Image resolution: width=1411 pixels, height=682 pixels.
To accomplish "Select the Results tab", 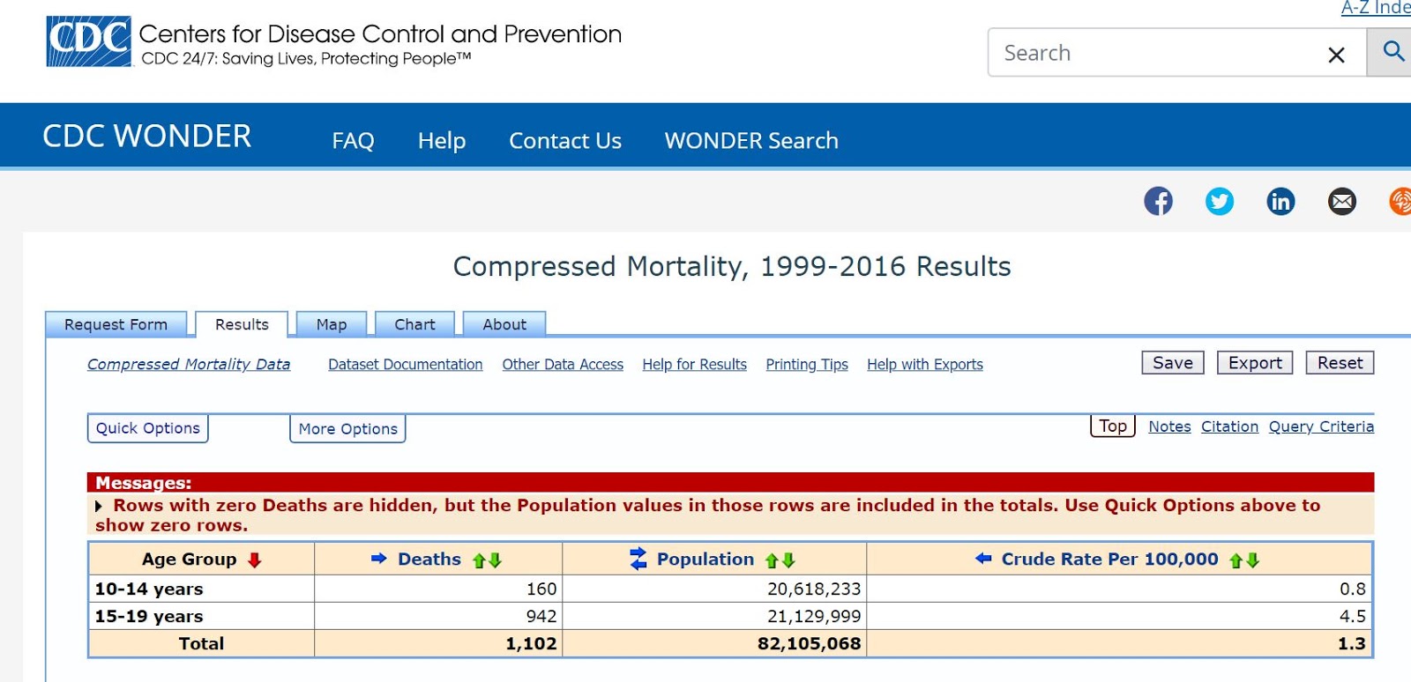I will click(242, 324).
